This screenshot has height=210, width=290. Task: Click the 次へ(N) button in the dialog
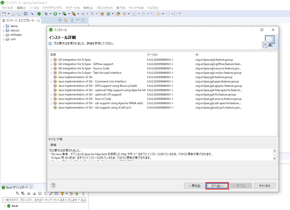(x=217, y=185)
